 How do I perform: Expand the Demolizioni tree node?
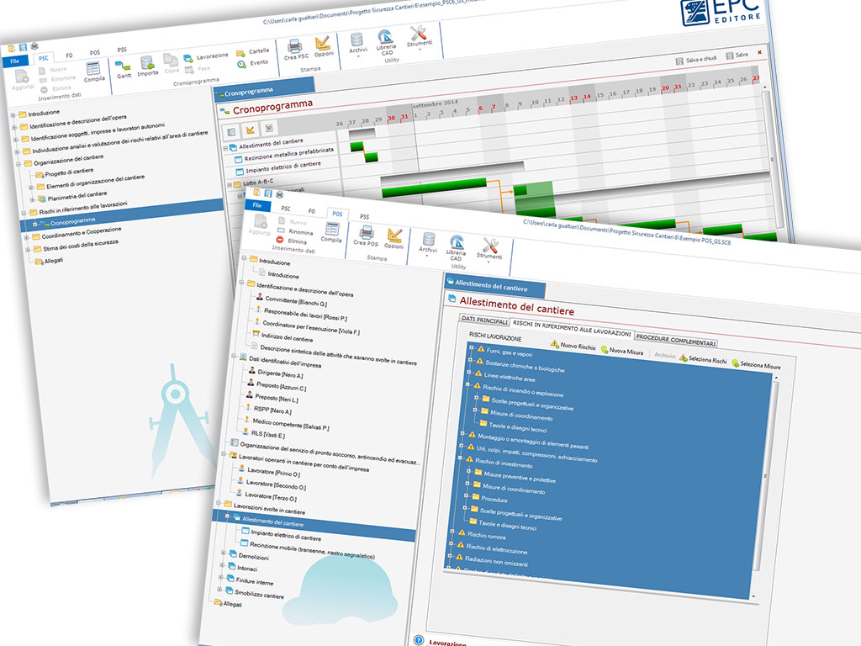click(x=224, y=553)
